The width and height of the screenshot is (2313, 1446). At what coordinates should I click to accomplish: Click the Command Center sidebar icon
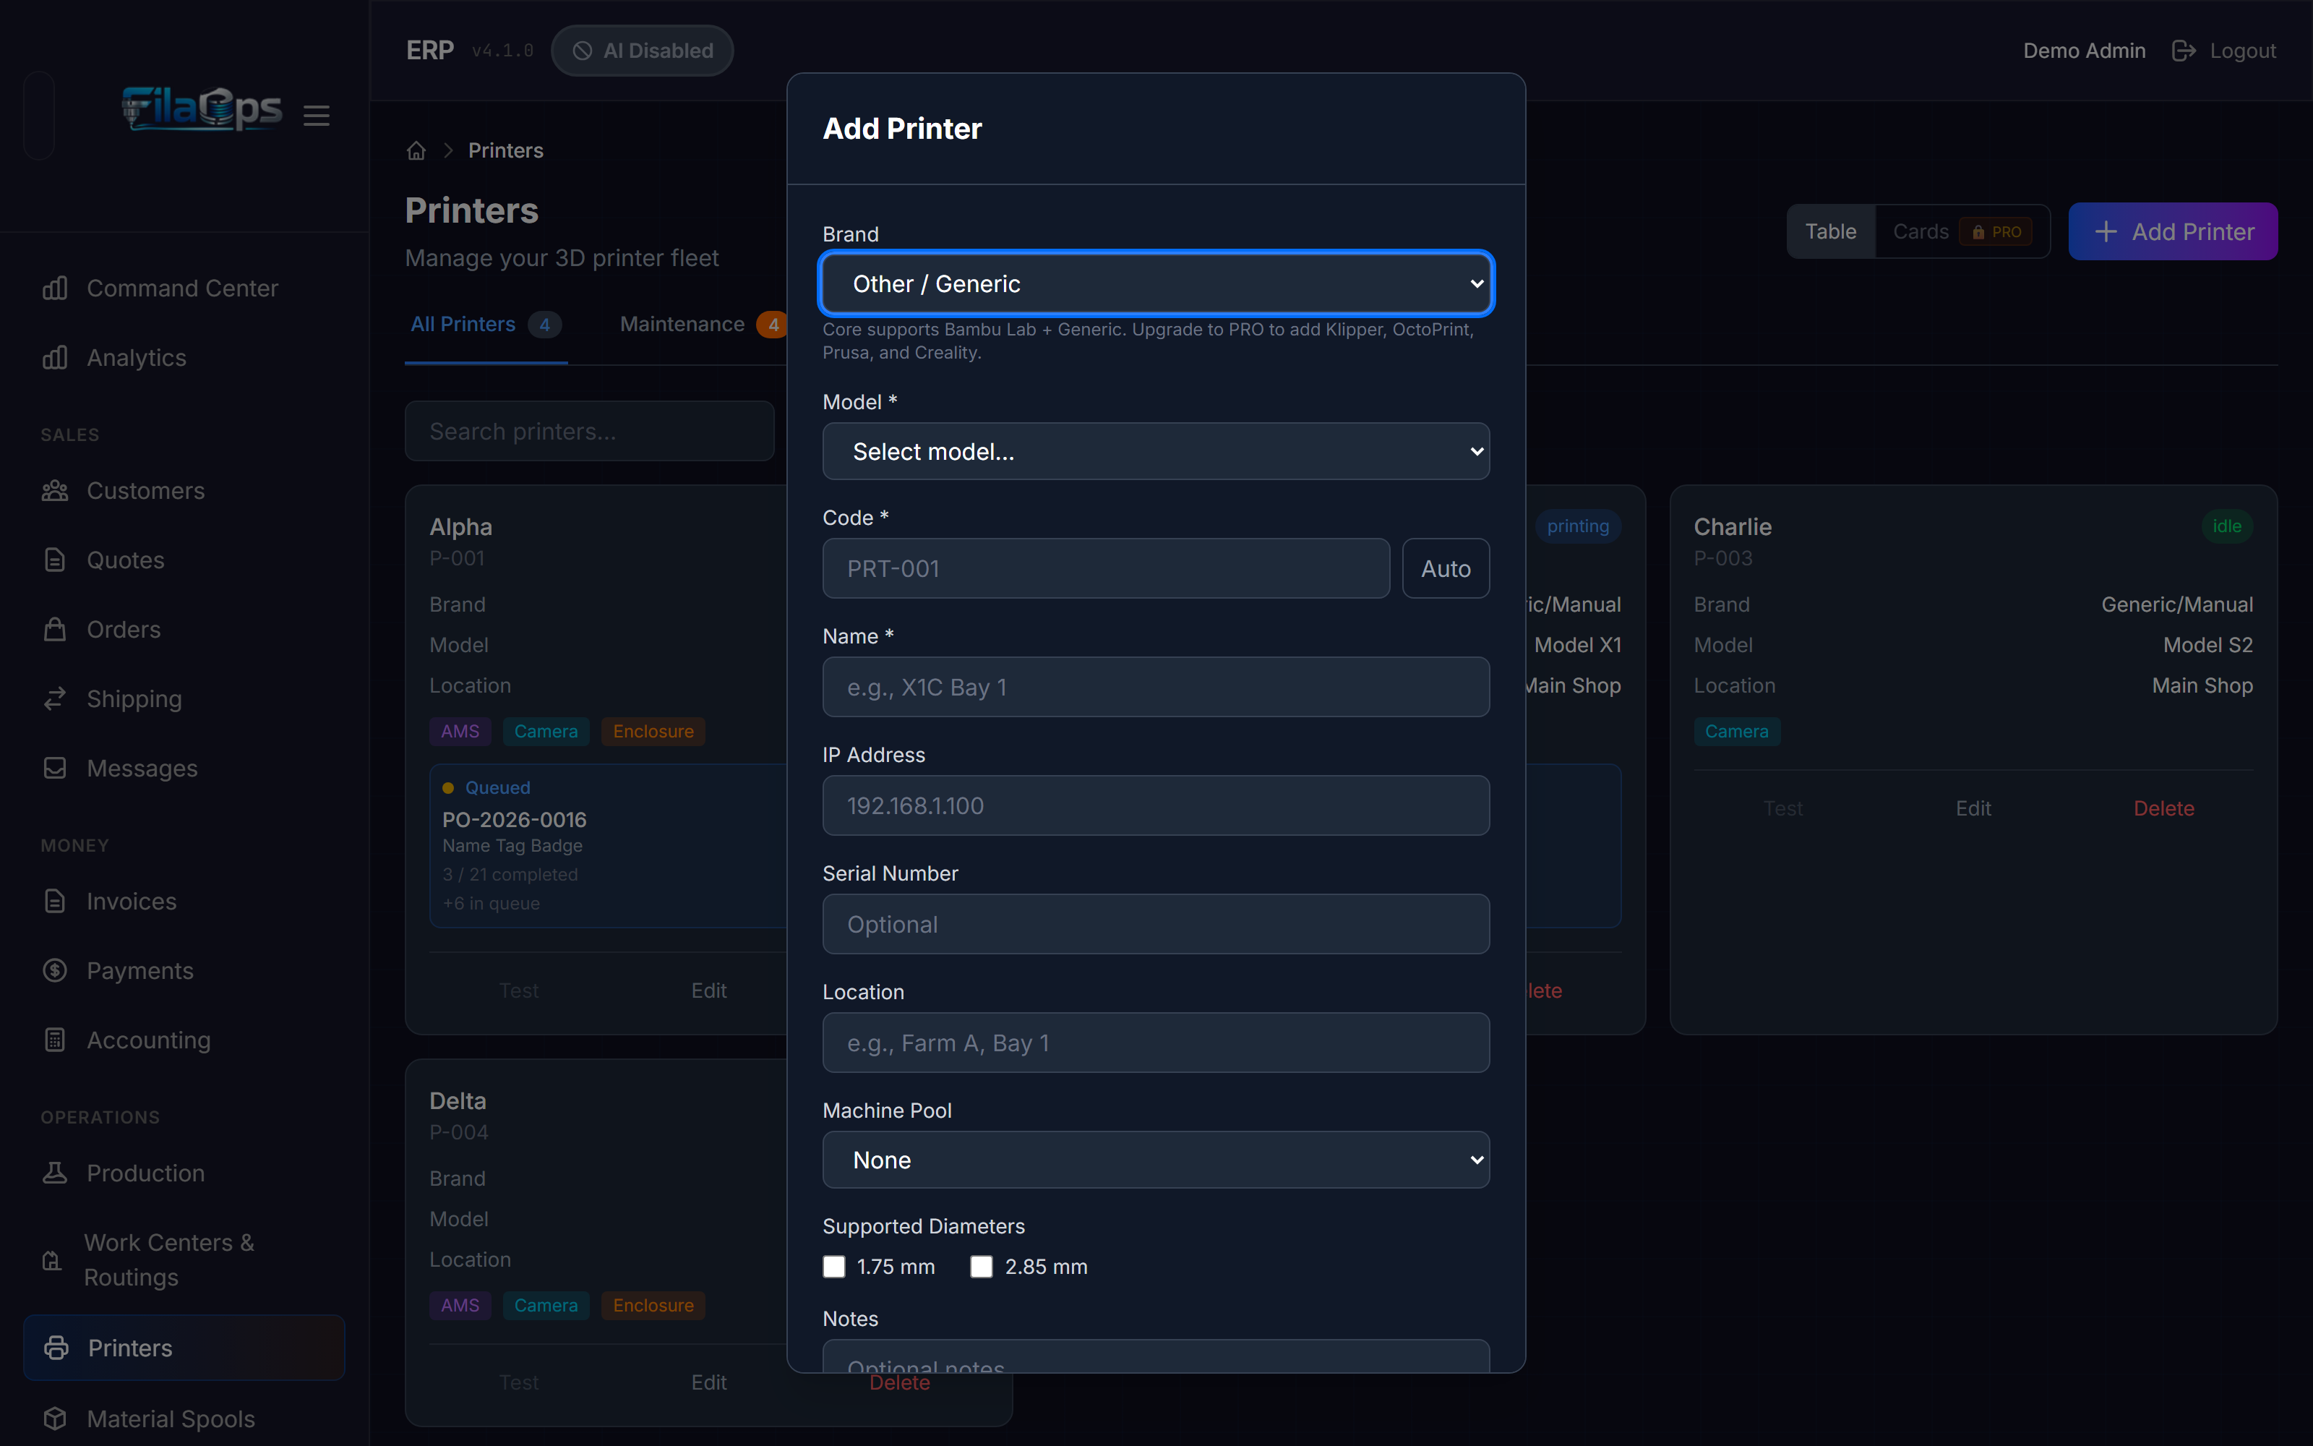(56, 288)
